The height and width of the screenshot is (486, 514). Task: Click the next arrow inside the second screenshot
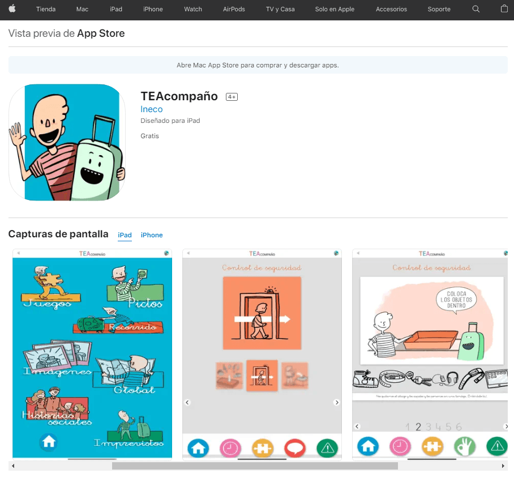point(337,402)
